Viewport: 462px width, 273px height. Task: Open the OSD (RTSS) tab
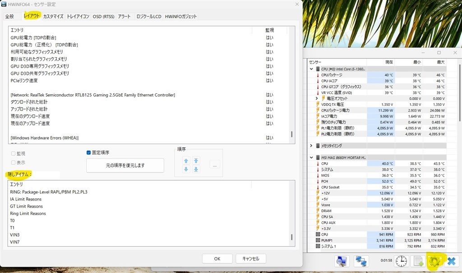103,16
